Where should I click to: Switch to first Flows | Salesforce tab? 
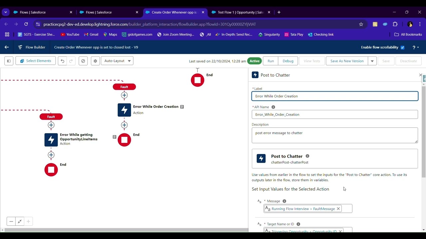pyautogui.click(x=43, y=12)
